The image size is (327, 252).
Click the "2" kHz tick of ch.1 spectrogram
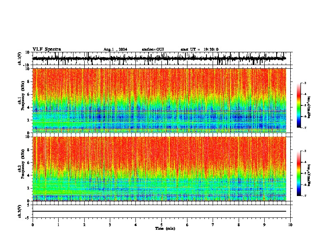(x=28, y=120)
